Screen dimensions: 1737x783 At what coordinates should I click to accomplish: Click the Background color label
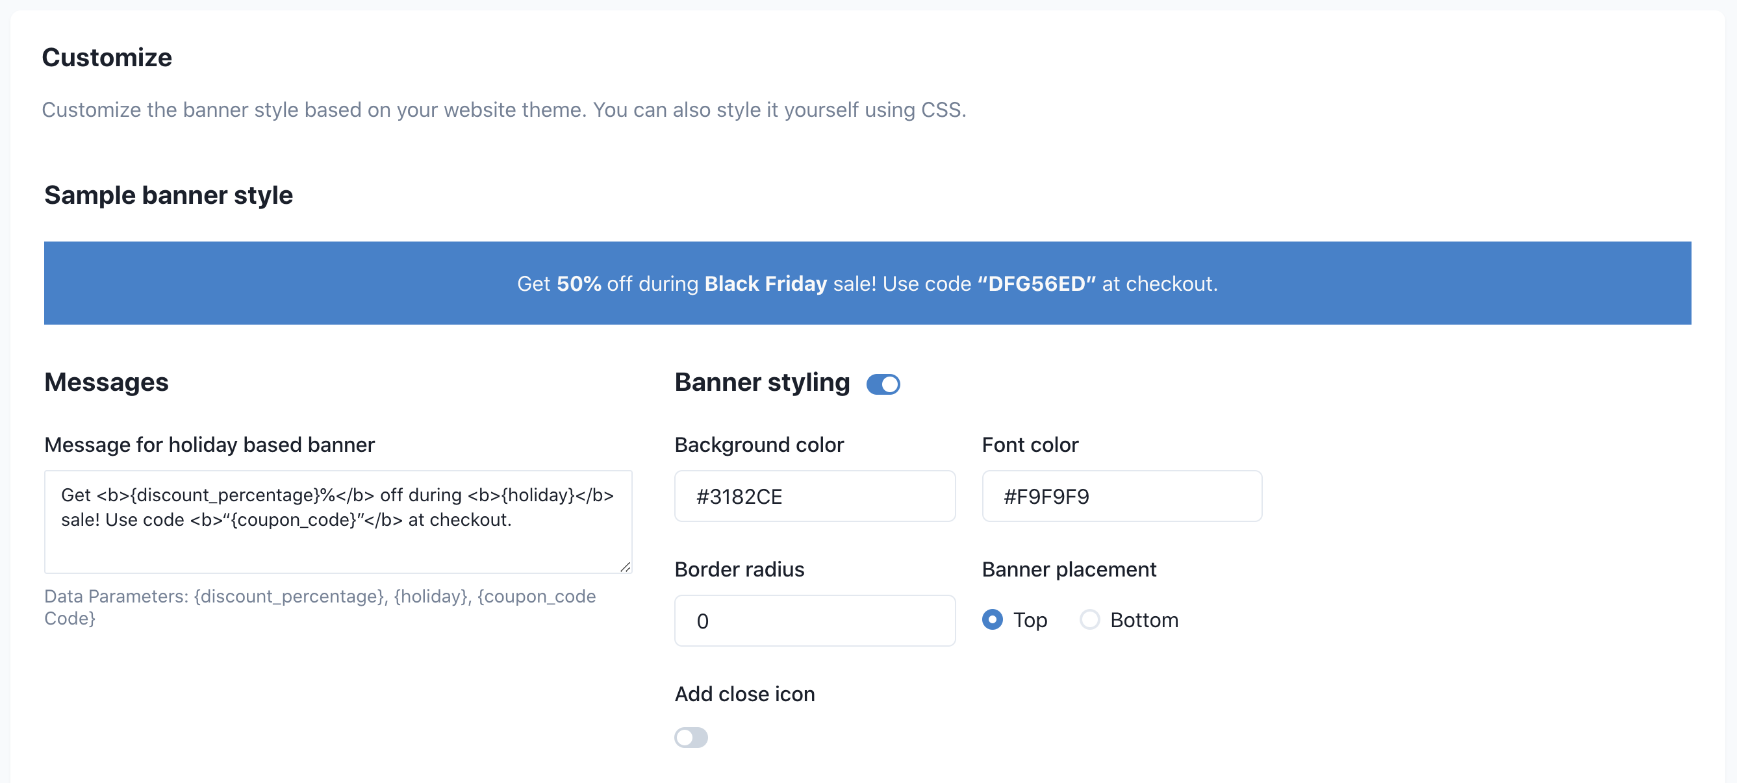tap(759, 445)
